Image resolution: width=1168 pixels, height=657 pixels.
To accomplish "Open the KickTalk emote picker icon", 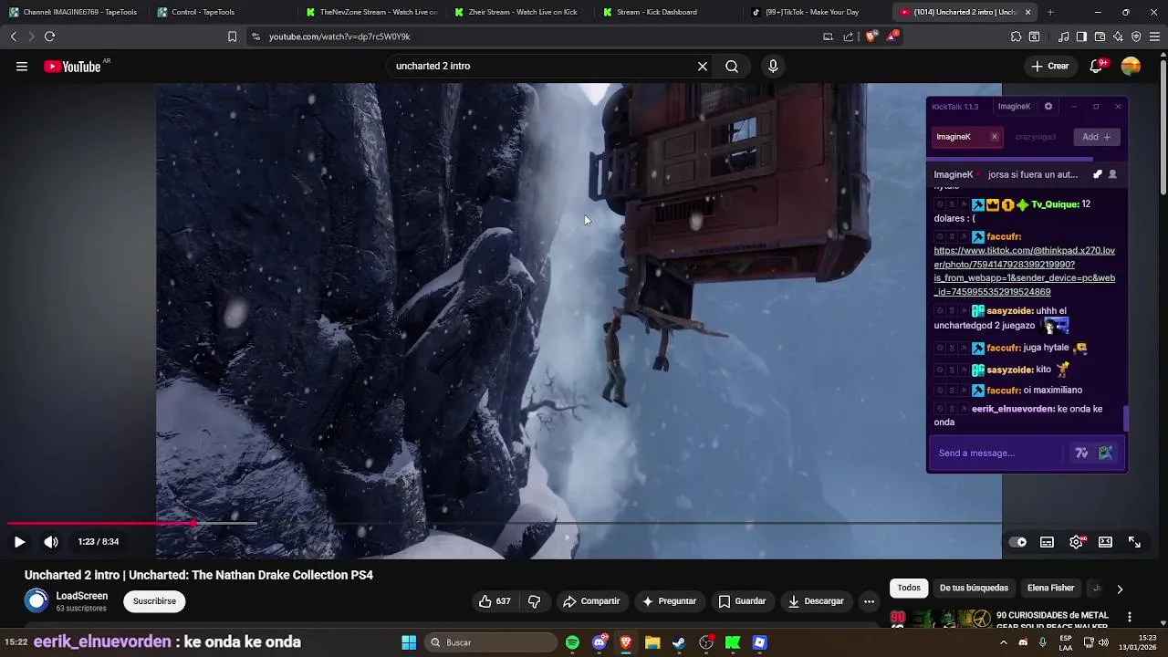I will coord(1105,453).
